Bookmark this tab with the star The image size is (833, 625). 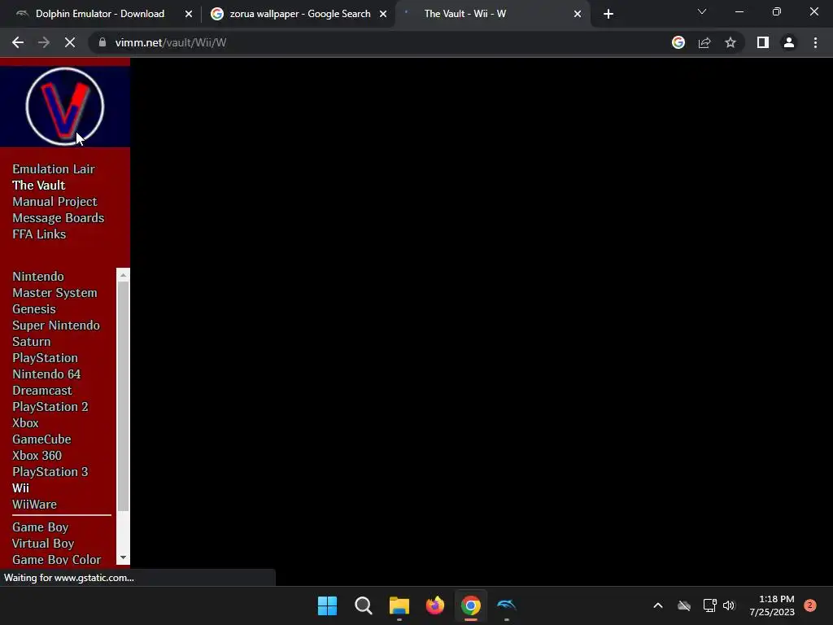pyautogui.click(x=731, y=42)
